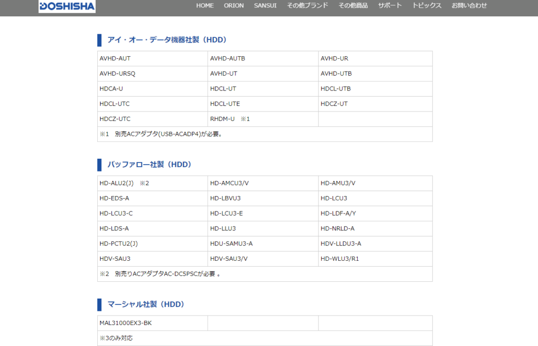Select the HD-AMU3/V cell
Viewport: 538px width, 346px height.
(375, 184)
